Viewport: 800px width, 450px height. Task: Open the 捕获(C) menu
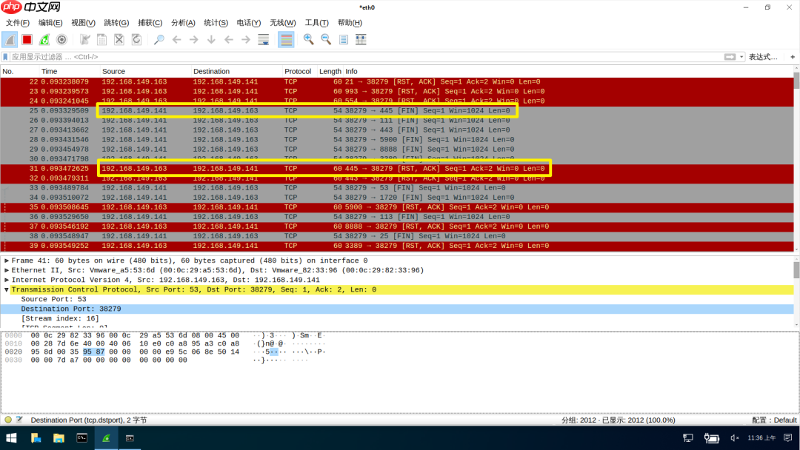(150, 22)
